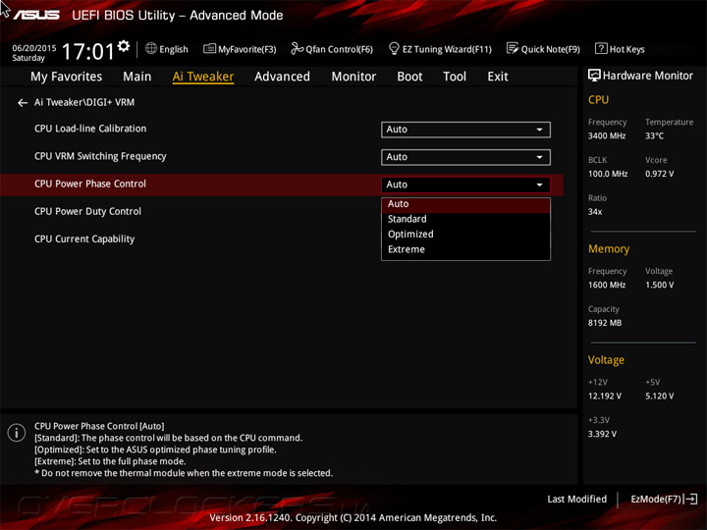The image size is (707, 530).
Task: Choose Auto in the phase control list
Action: click(x=465, y=204)
